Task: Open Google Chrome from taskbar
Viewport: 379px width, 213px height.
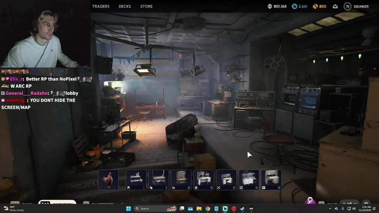Action: coord(208,209)
